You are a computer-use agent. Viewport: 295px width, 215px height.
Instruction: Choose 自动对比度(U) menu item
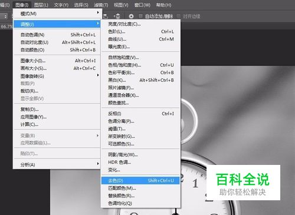pos(57,42)
